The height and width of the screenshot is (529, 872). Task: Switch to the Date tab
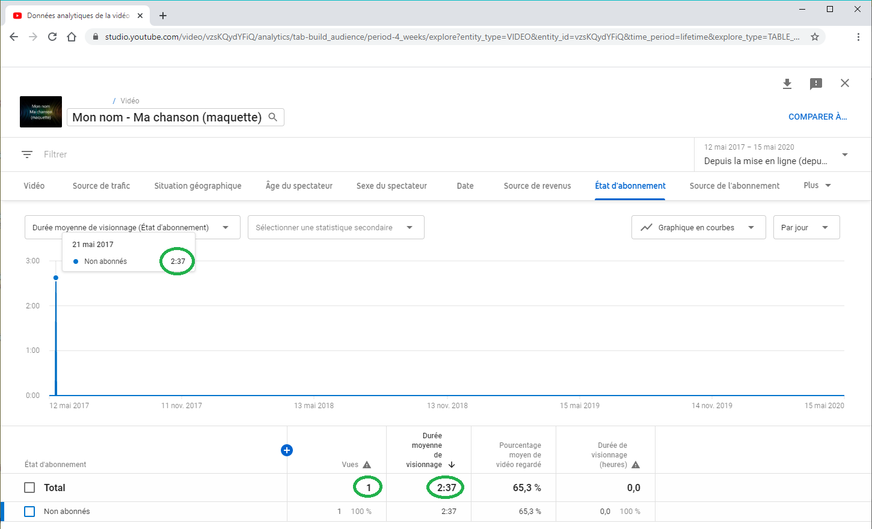pyautogui.click(x=465, y=186)
